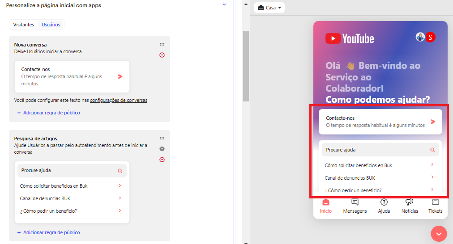Screen dimensions: 453x244
Task: Open the configurações de conversas link
Action: [119, 100]
